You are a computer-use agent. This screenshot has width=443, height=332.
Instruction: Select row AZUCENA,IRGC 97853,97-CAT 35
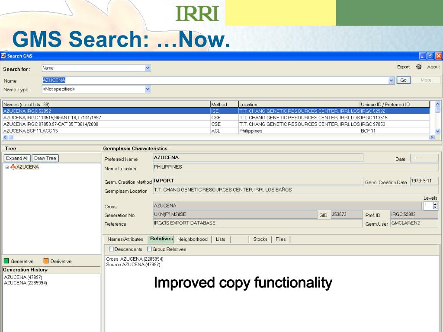click(216, 124)
